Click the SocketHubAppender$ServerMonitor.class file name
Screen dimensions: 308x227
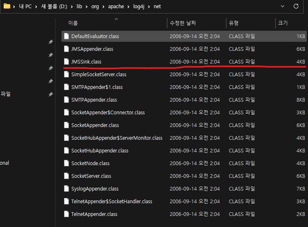(x=117, y=138)
